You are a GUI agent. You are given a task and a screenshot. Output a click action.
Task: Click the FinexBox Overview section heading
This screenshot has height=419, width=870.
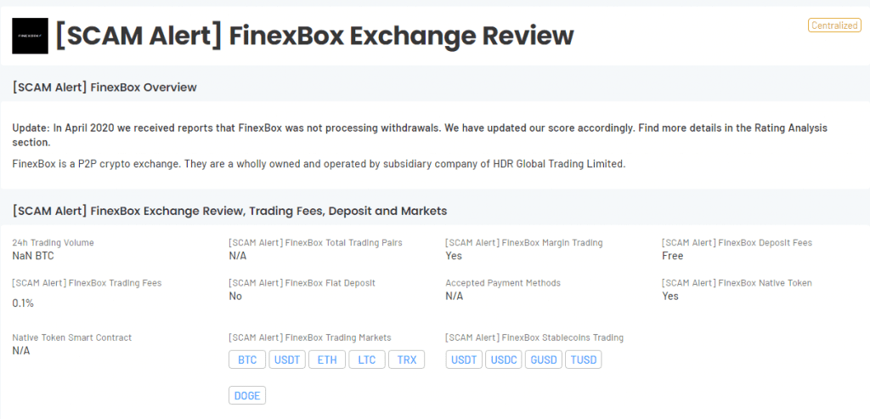105,88
